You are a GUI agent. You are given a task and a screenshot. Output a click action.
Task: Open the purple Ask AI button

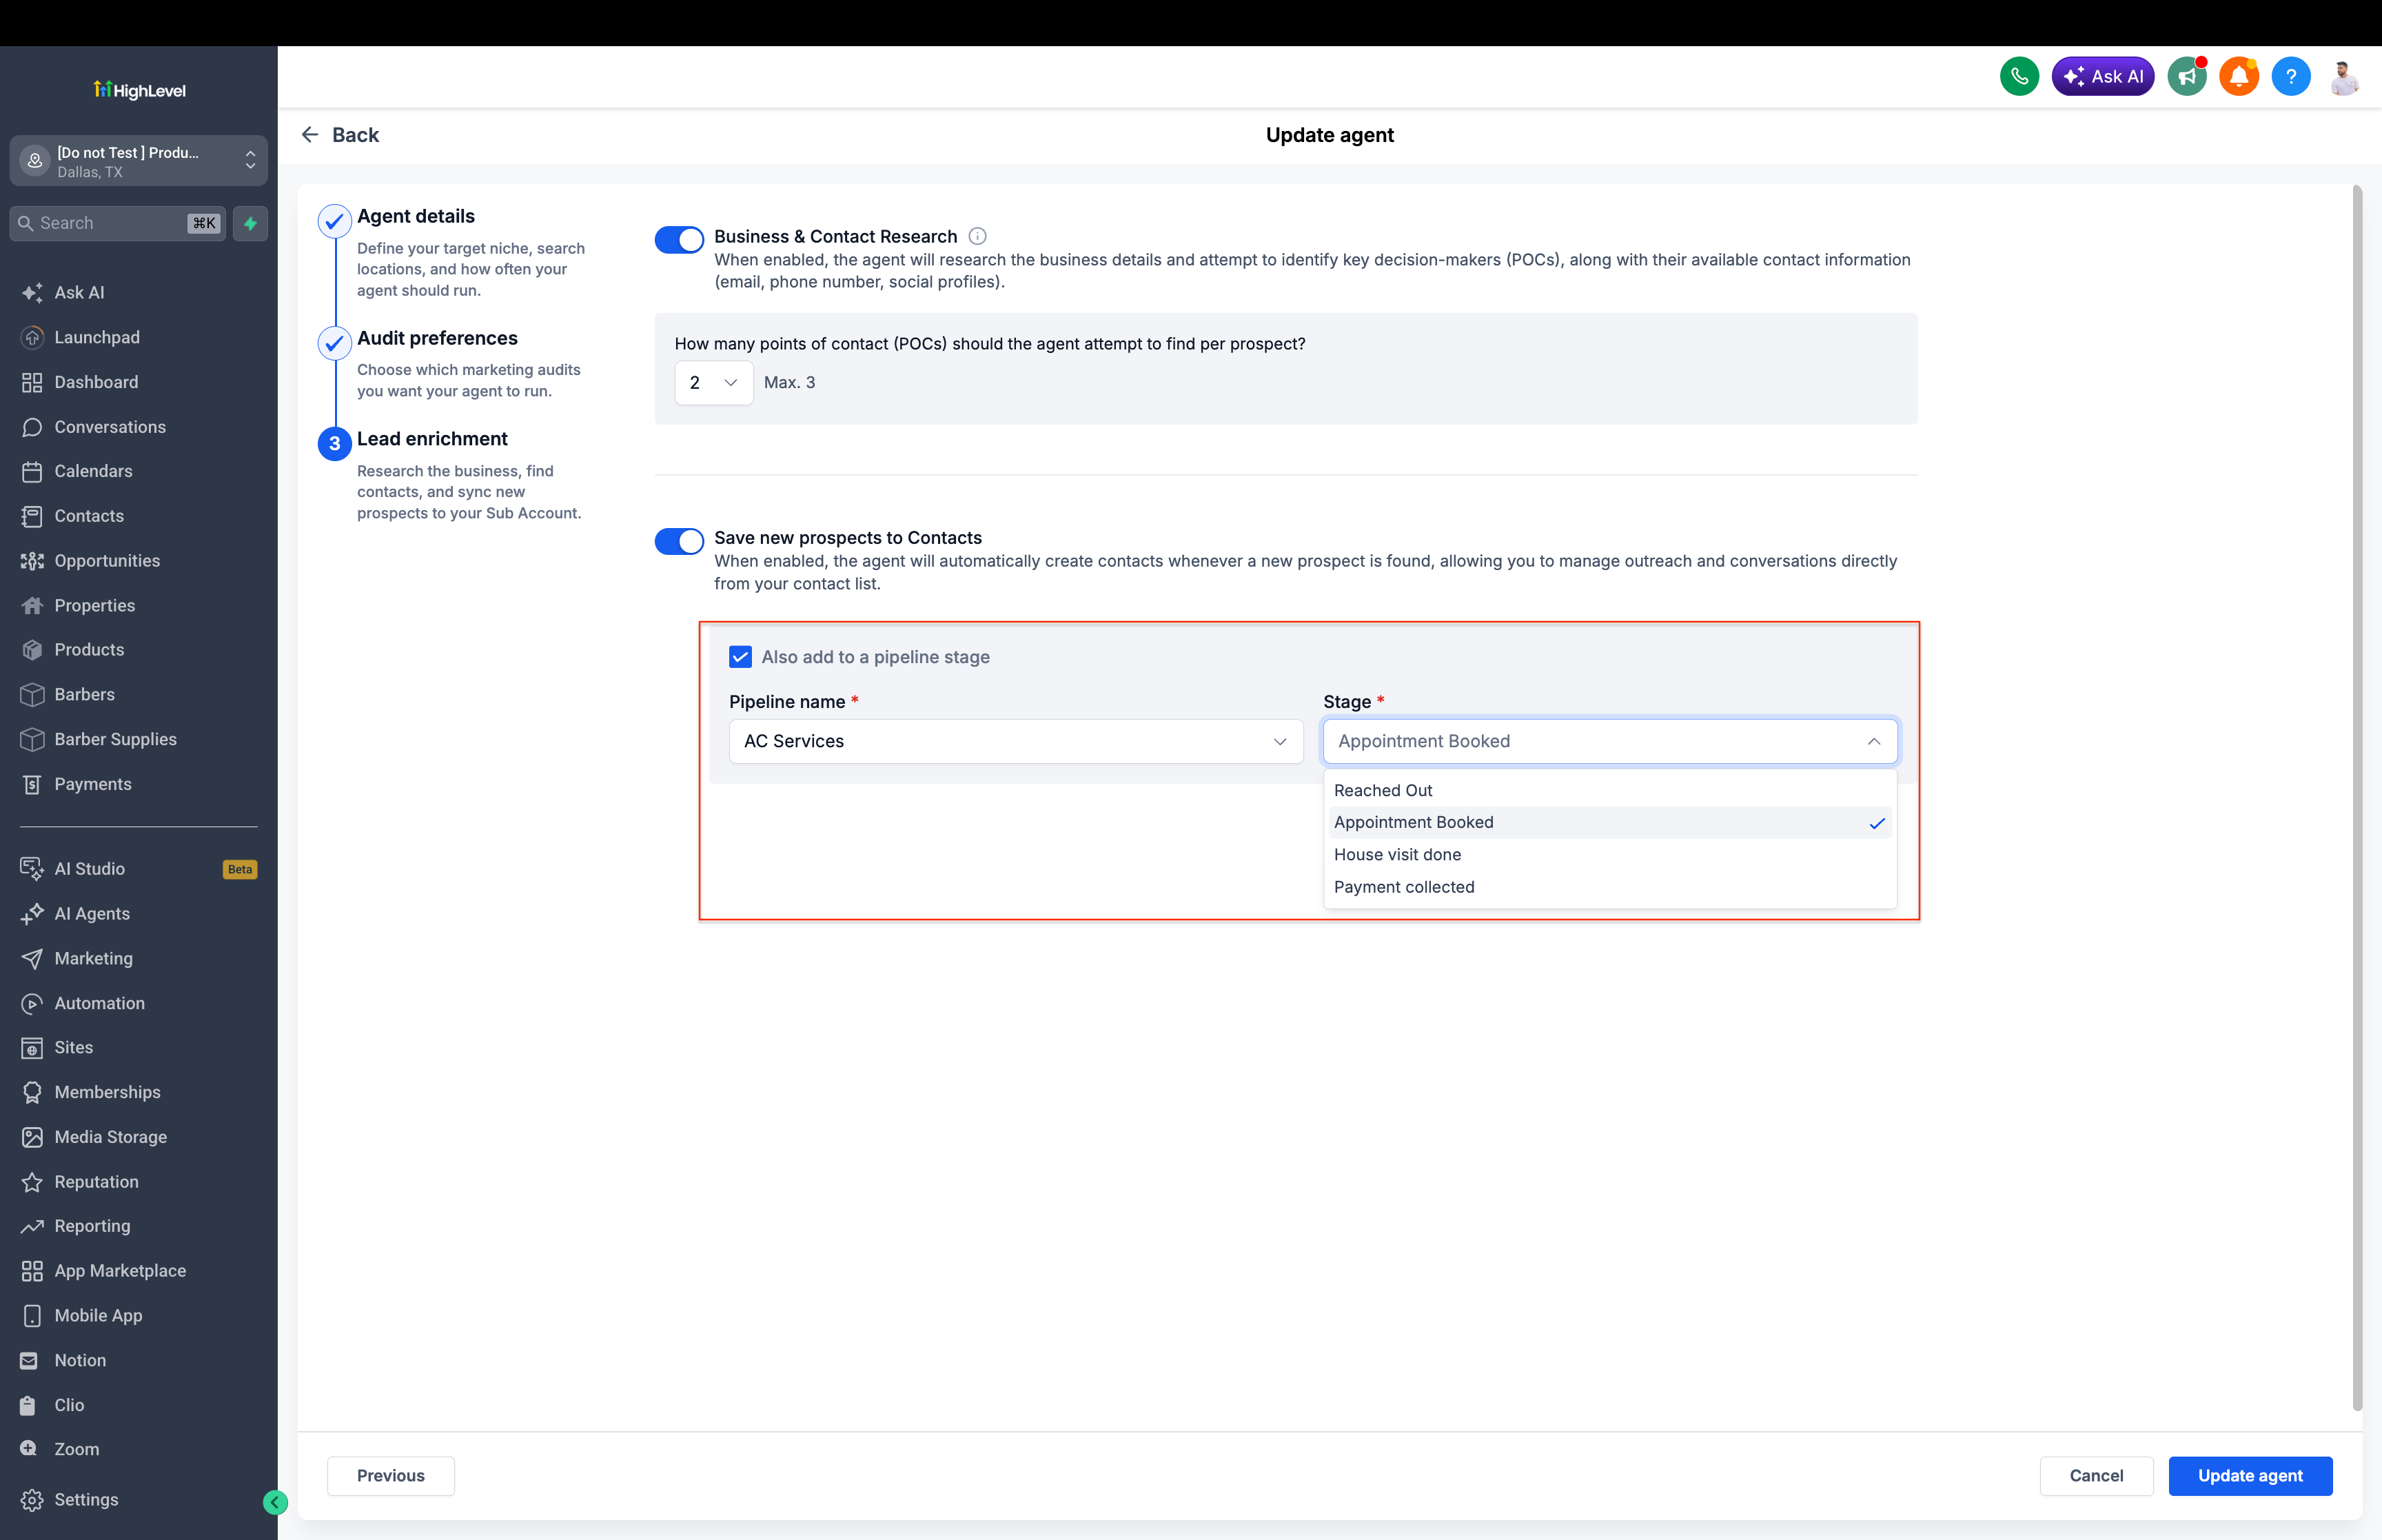(2103, 76)
